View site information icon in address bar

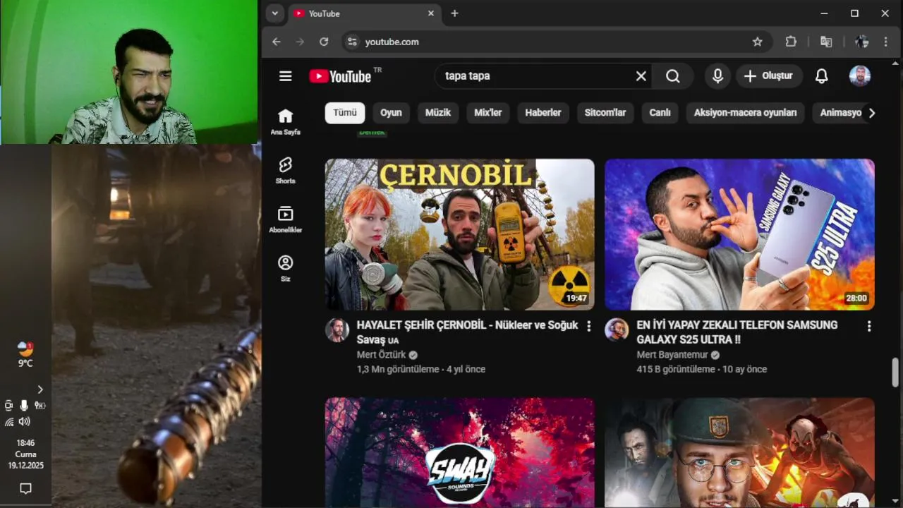pyautogui.click(x=353, y=42)
